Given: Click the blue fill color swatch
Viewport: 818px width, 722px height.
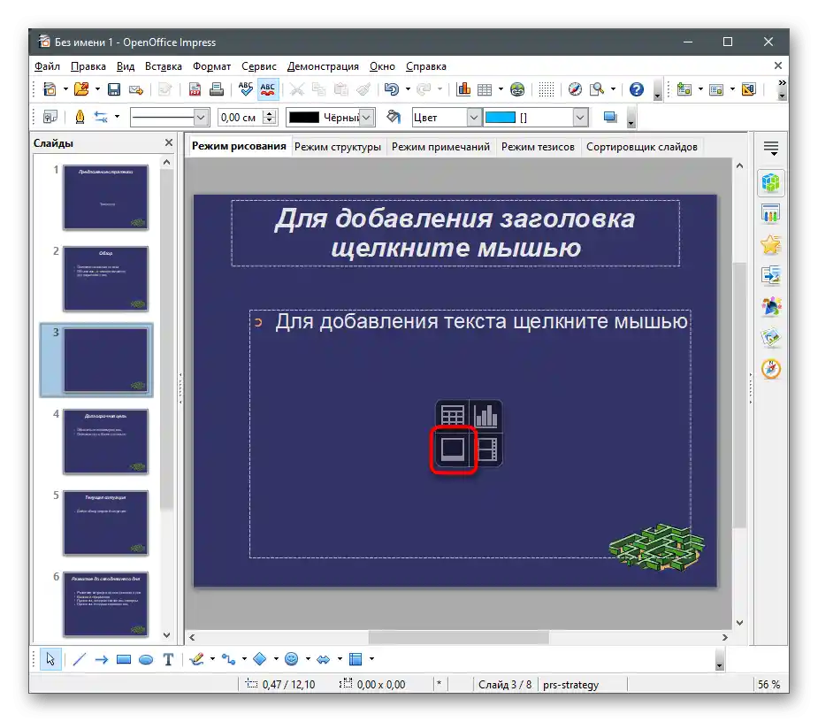Looking at the screenshot, I should coord(501,118).
